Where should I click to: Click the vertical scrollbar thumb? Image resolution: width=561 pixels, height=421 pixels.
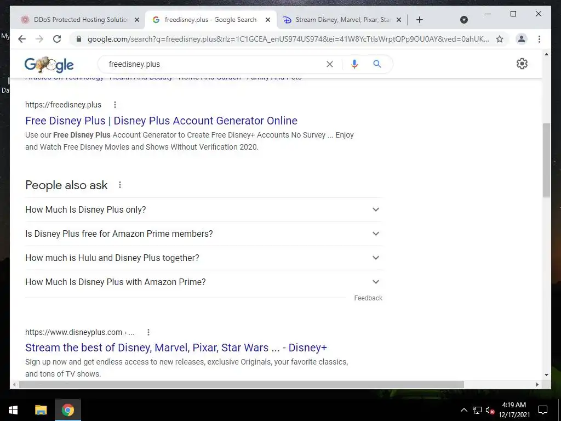point(546,160)
